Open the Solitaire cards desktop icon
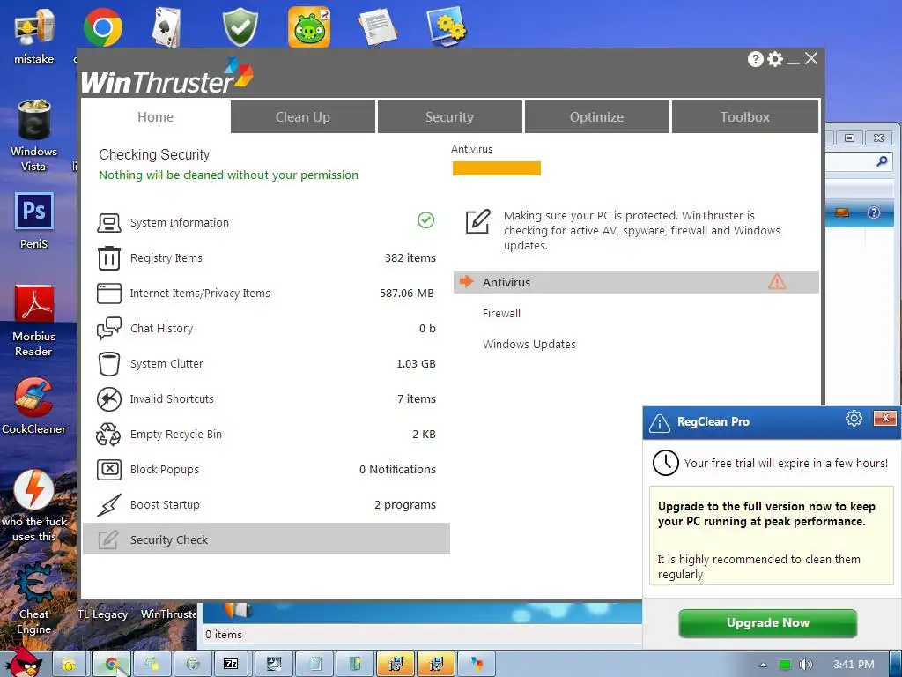The width and height of the screenshot is (902, 677). tap(166, 27)
